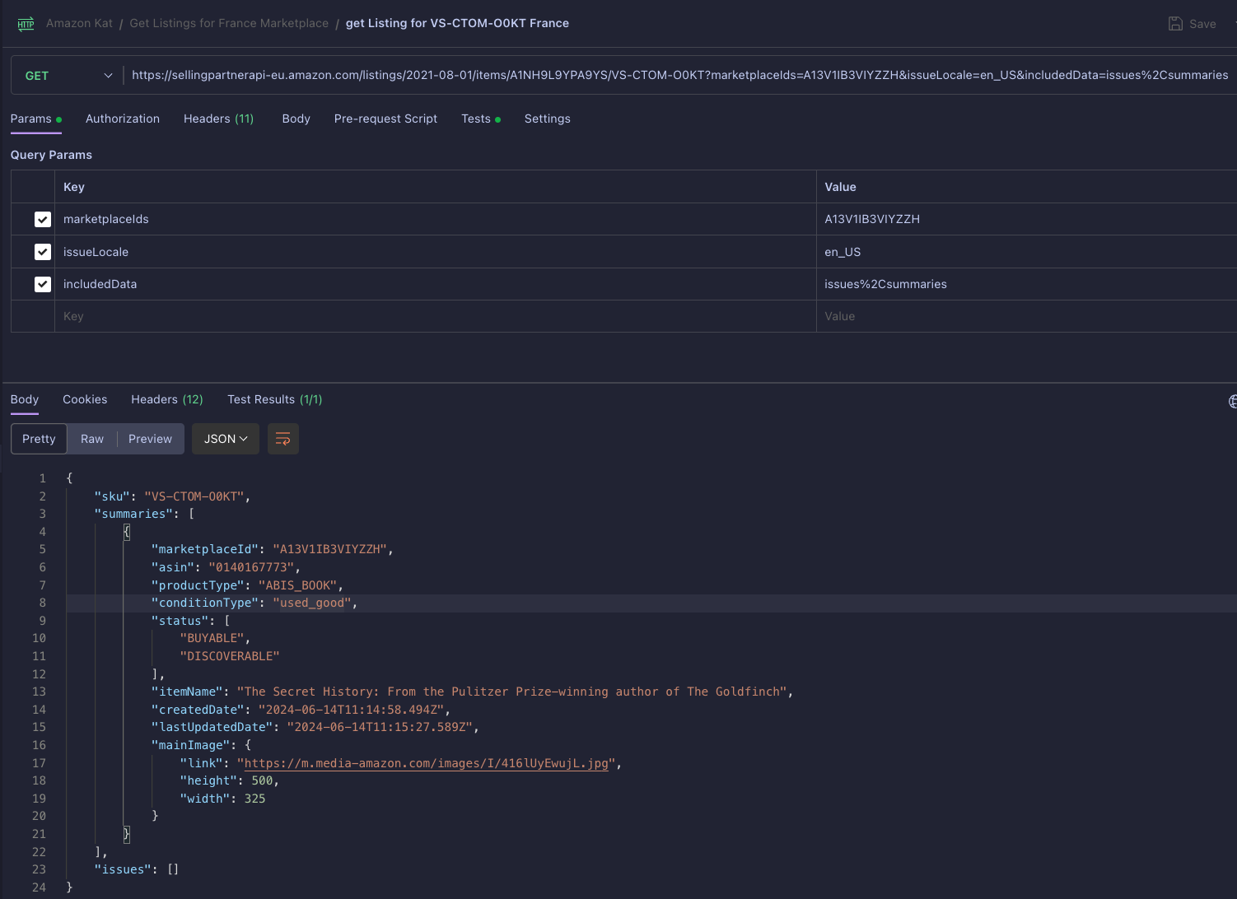Click the globe network icon

click(x=1232, y=401)
